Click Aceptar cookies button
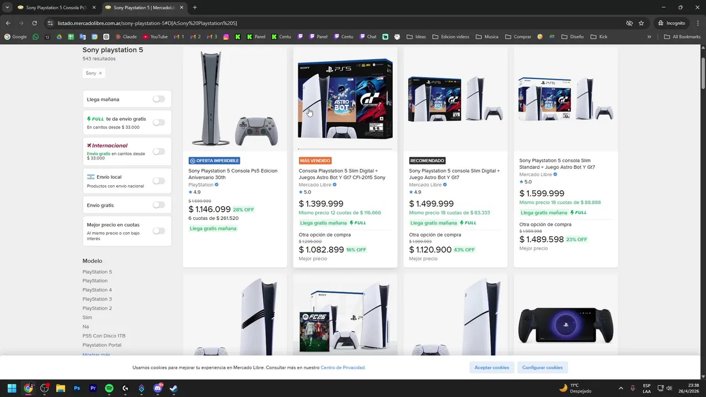This screenshot has width=706, height=397. click(492, 367)
